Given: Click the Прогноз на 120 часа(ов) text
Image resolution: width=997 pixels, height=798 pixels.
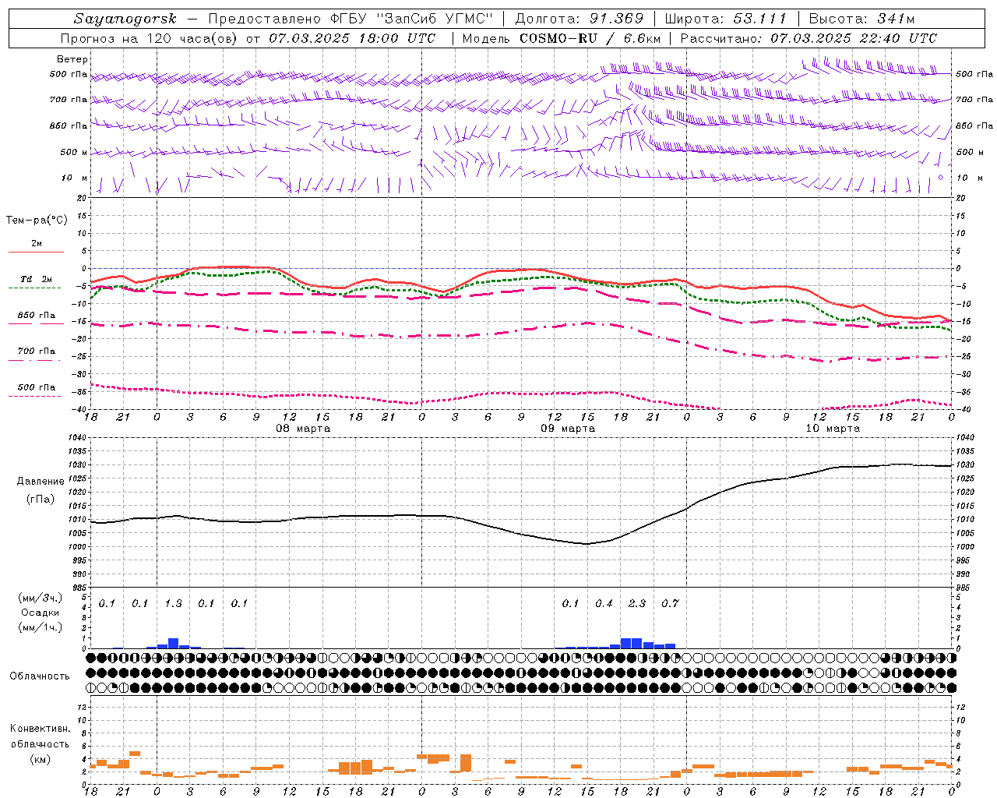Looking at the screenshot, I should click(150, 38).
